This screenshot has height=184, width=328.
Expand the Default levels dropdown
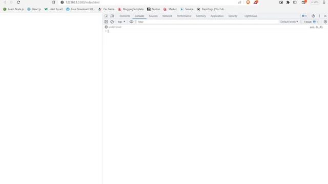coord(289,21)
